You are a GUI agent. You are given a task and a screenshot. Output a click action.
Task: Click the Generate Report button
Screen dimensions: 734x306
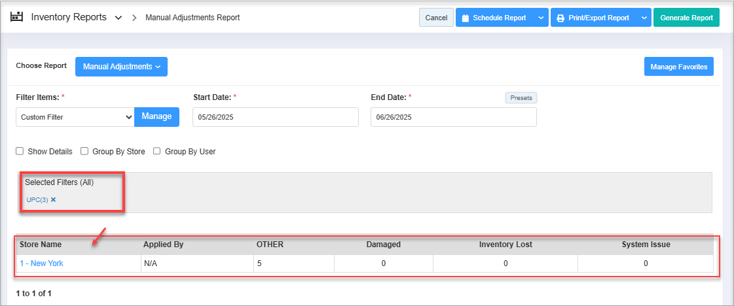(686, 18)
